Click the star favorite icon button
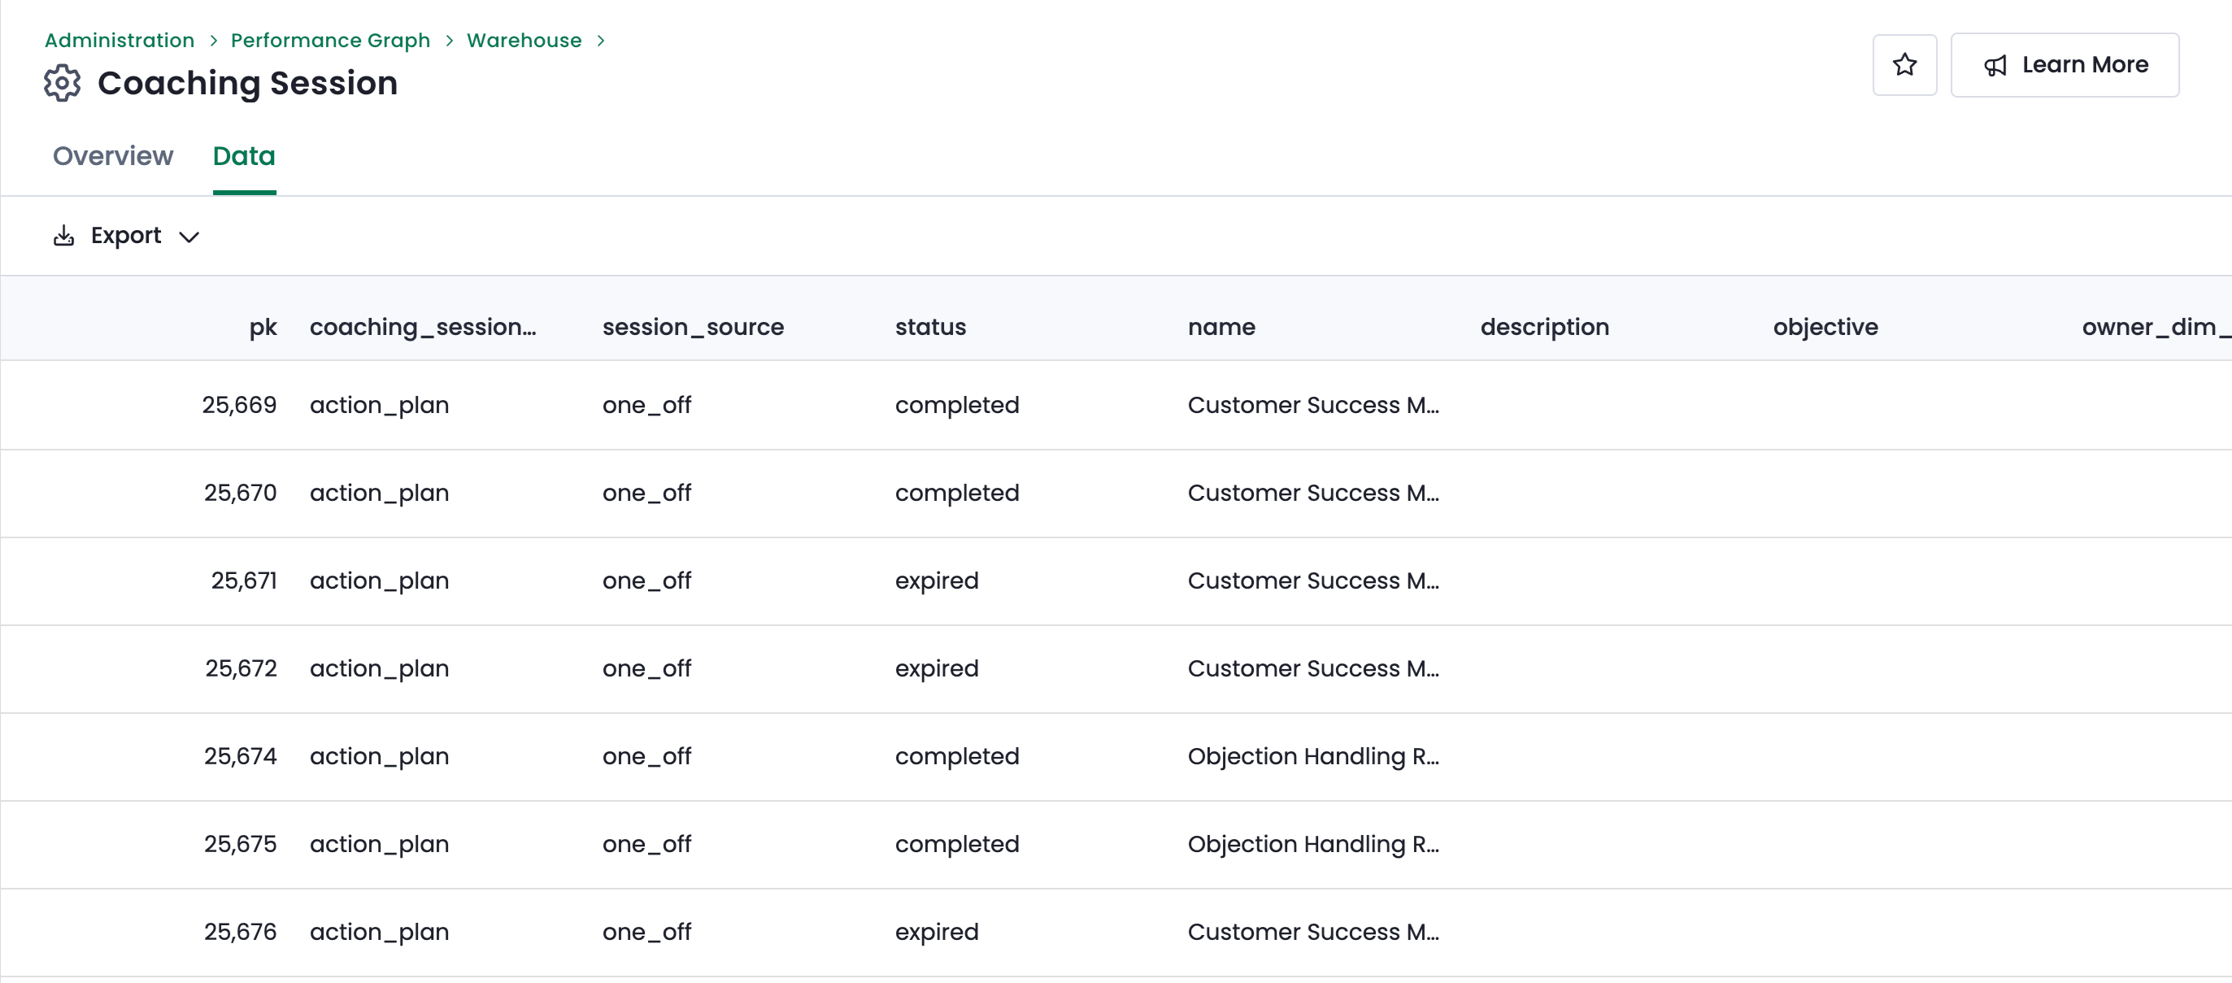The height and width of the screenshot is (983, 2232). pos(1904,65)
